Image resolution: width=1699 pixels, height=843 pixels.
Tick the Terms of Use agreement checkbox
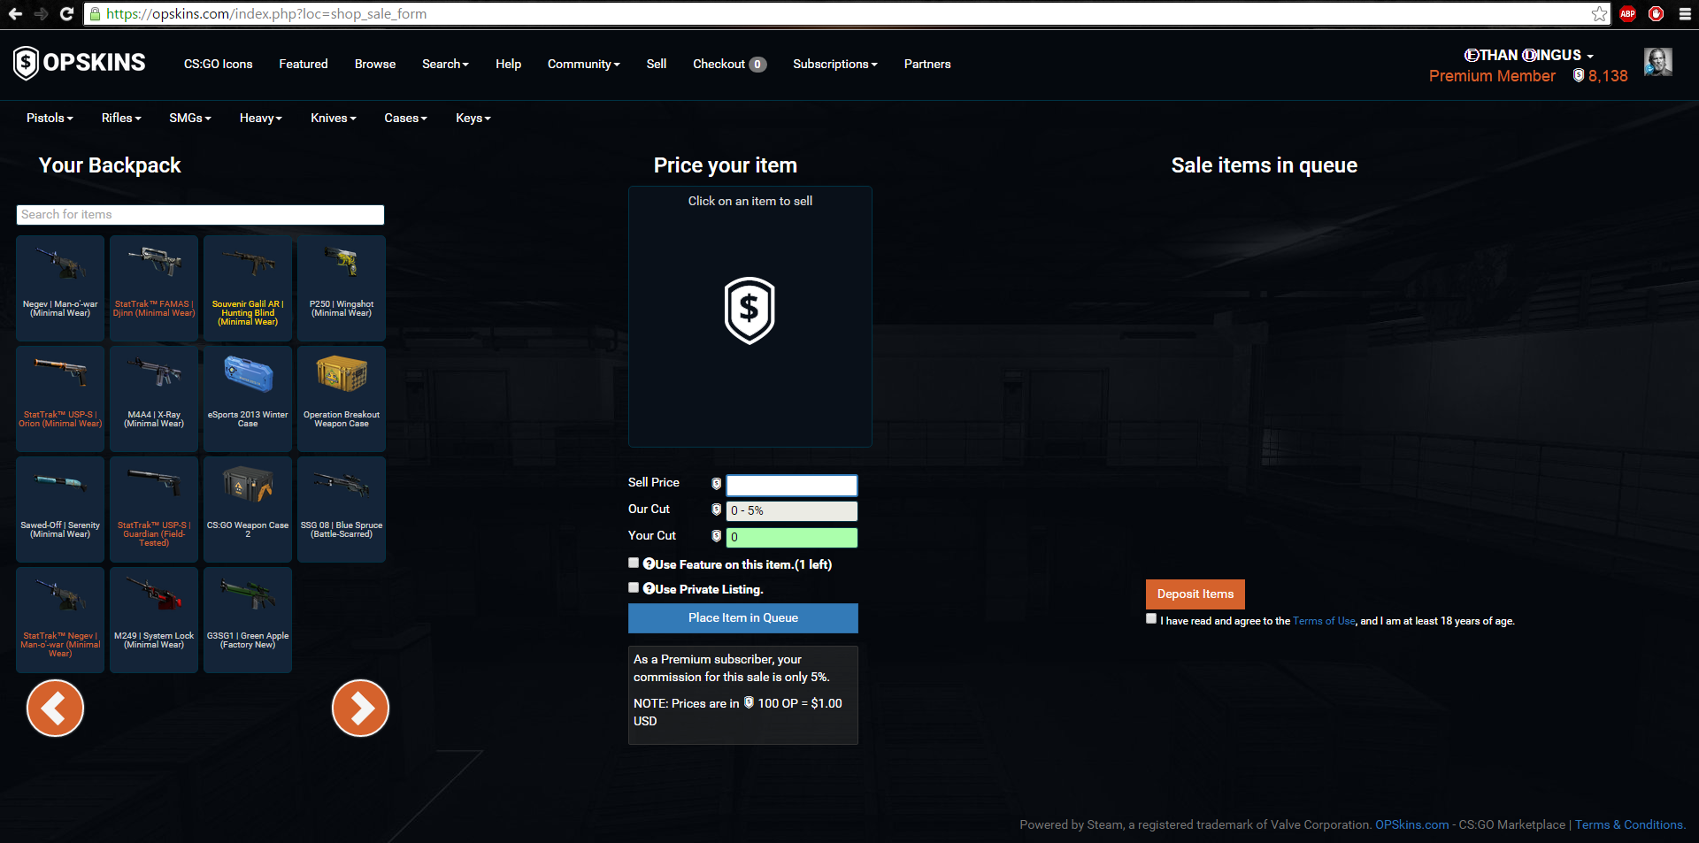(1151, 619)
